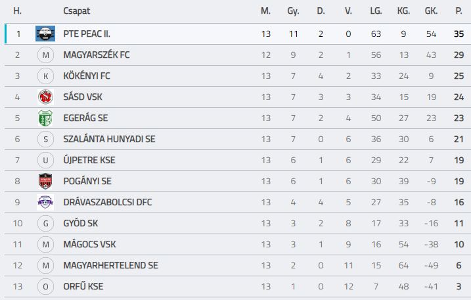Click the Magyarszék FC letter M badge
471x300 pixels.
tap(46, 55)
